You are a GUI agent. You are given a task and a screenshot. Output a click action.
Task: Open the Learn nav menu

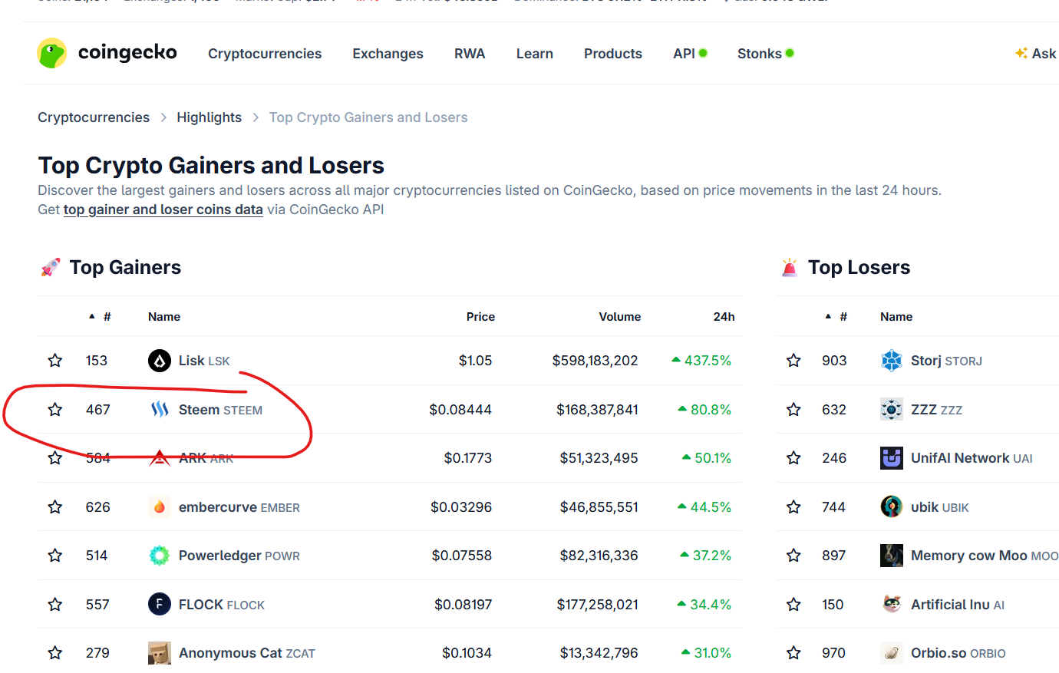click(535, 54)
